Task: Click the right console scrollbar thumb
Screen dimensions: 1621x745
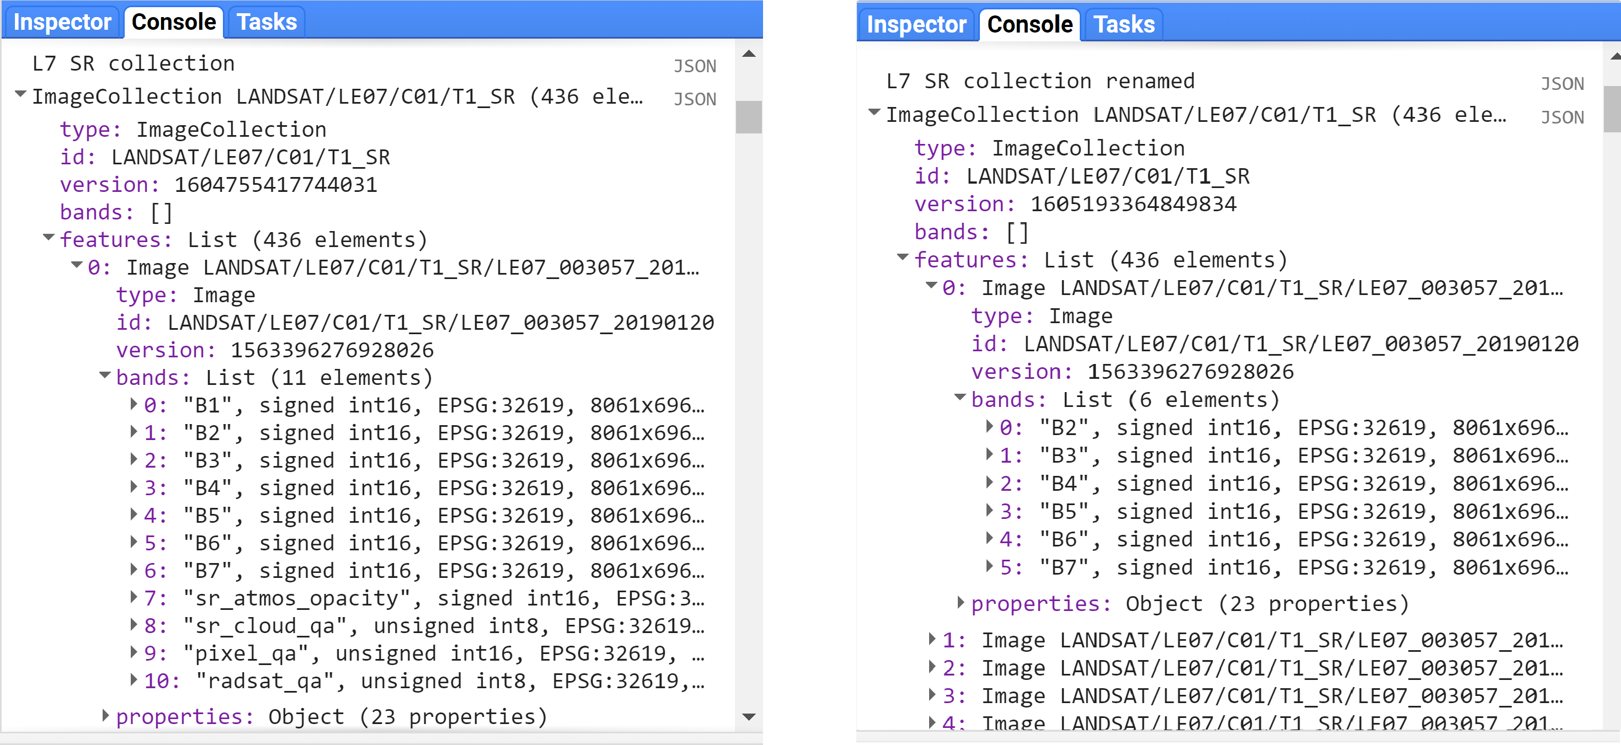Action: (1613, 109)
